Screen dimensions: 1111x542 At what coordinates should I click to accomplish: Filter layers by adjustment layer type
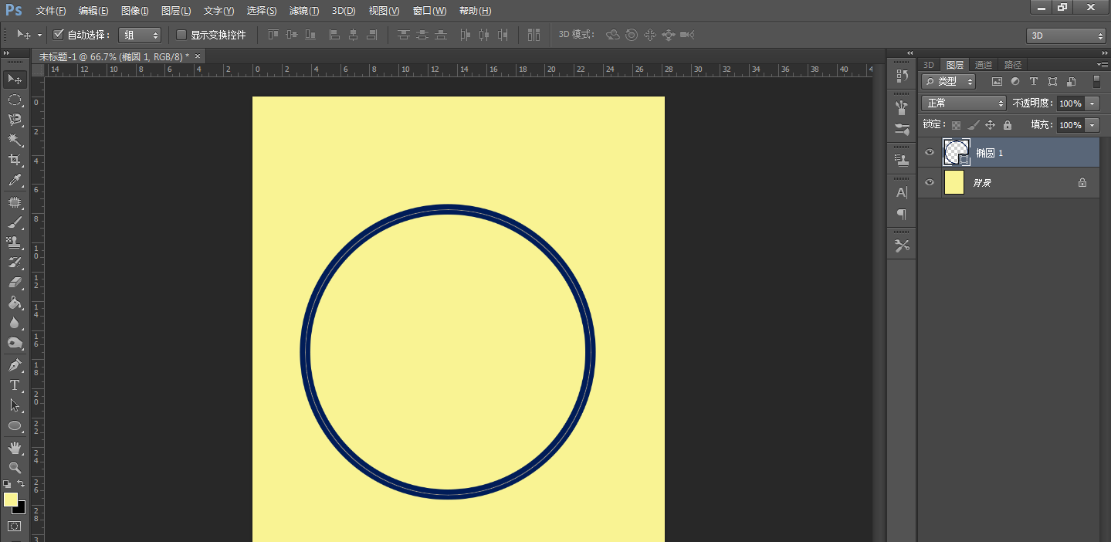click(x=1015, y=81)
